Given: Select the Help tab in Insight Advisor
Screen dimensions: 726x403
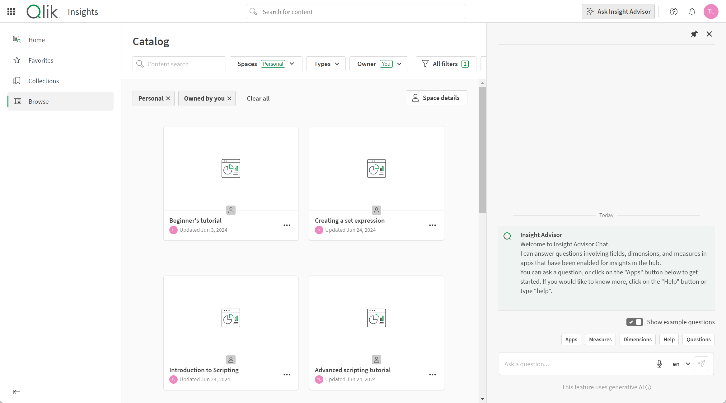Looking at the screenshot, I should click(669, 339).
